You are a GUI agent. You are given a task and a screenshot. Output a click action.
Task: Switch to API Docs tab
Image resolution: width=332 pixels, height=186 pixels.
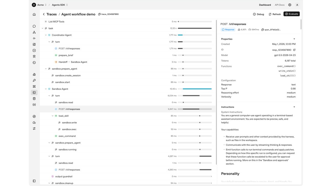pyautogui.click(x=279, y=5)
